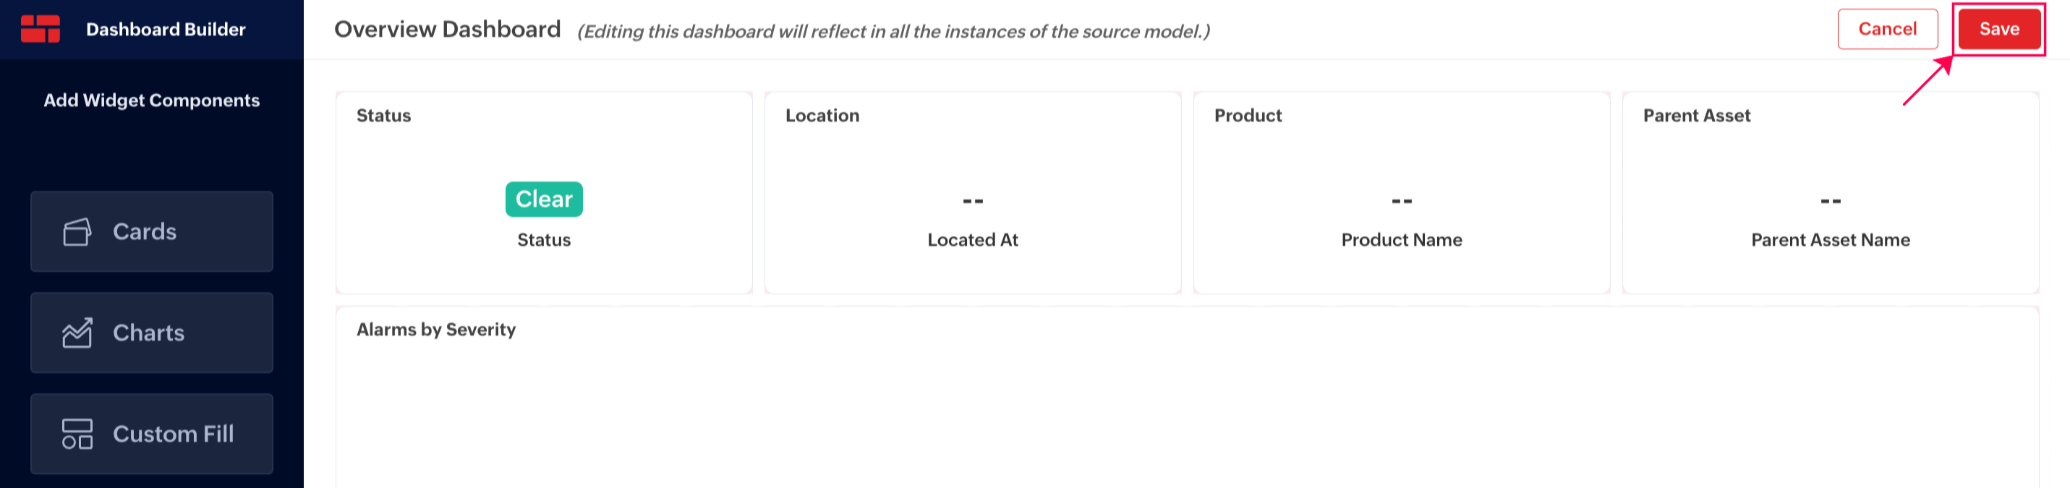Open the Cards widget component
The image size is (2070, 488).
click(152, 232)
